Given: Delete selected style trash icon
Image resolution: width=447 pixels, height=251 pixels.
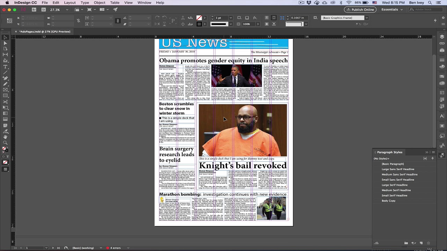Looking at the screenshot, I should coord(428,243).
